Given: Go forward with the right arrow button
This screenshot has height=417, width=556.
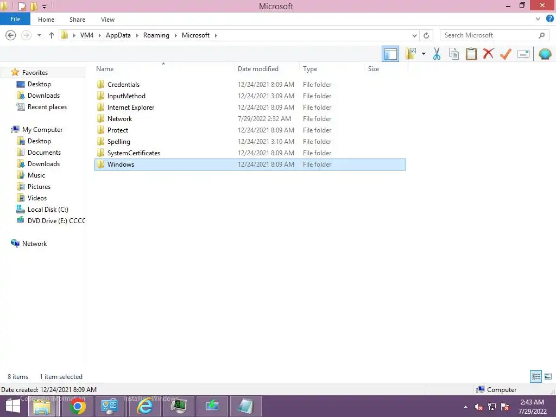Looking at the screenshot, I should [26, 35].
